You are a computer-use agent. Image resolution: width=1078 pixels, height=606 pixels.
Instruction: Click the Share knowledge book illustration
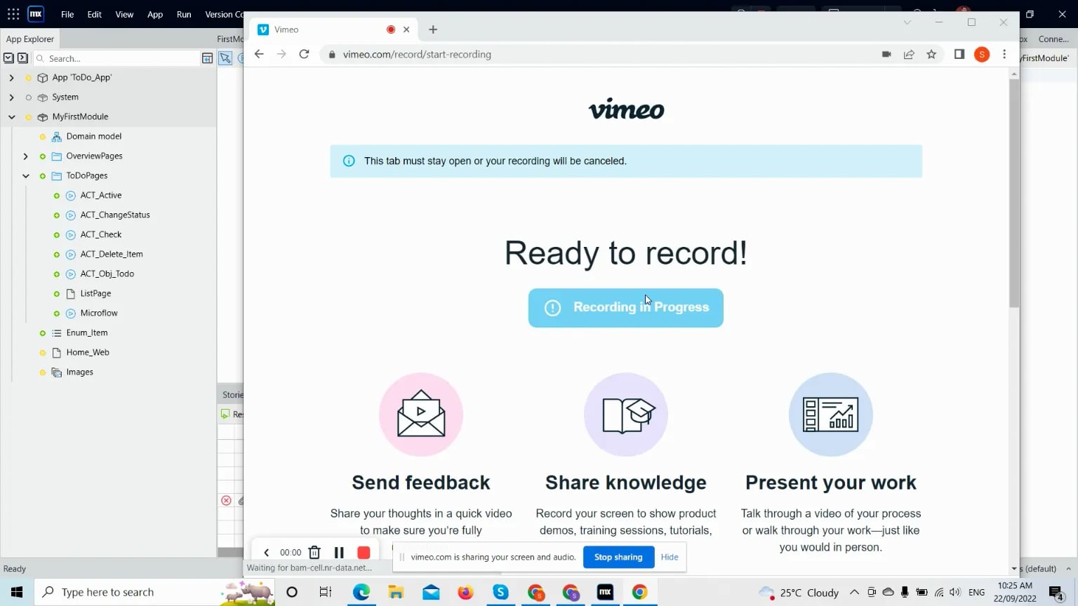pos(626,415)
